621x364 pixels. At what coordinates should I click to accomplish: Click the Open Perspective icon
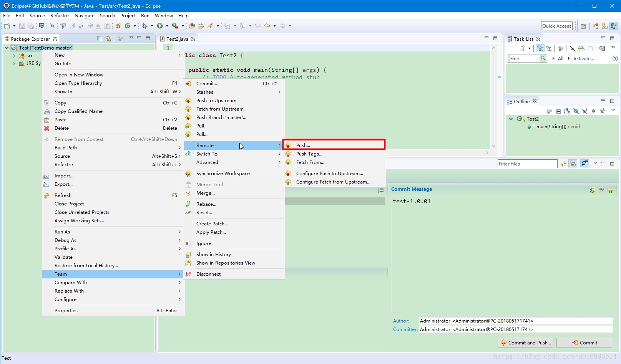[x=584, y=26]
